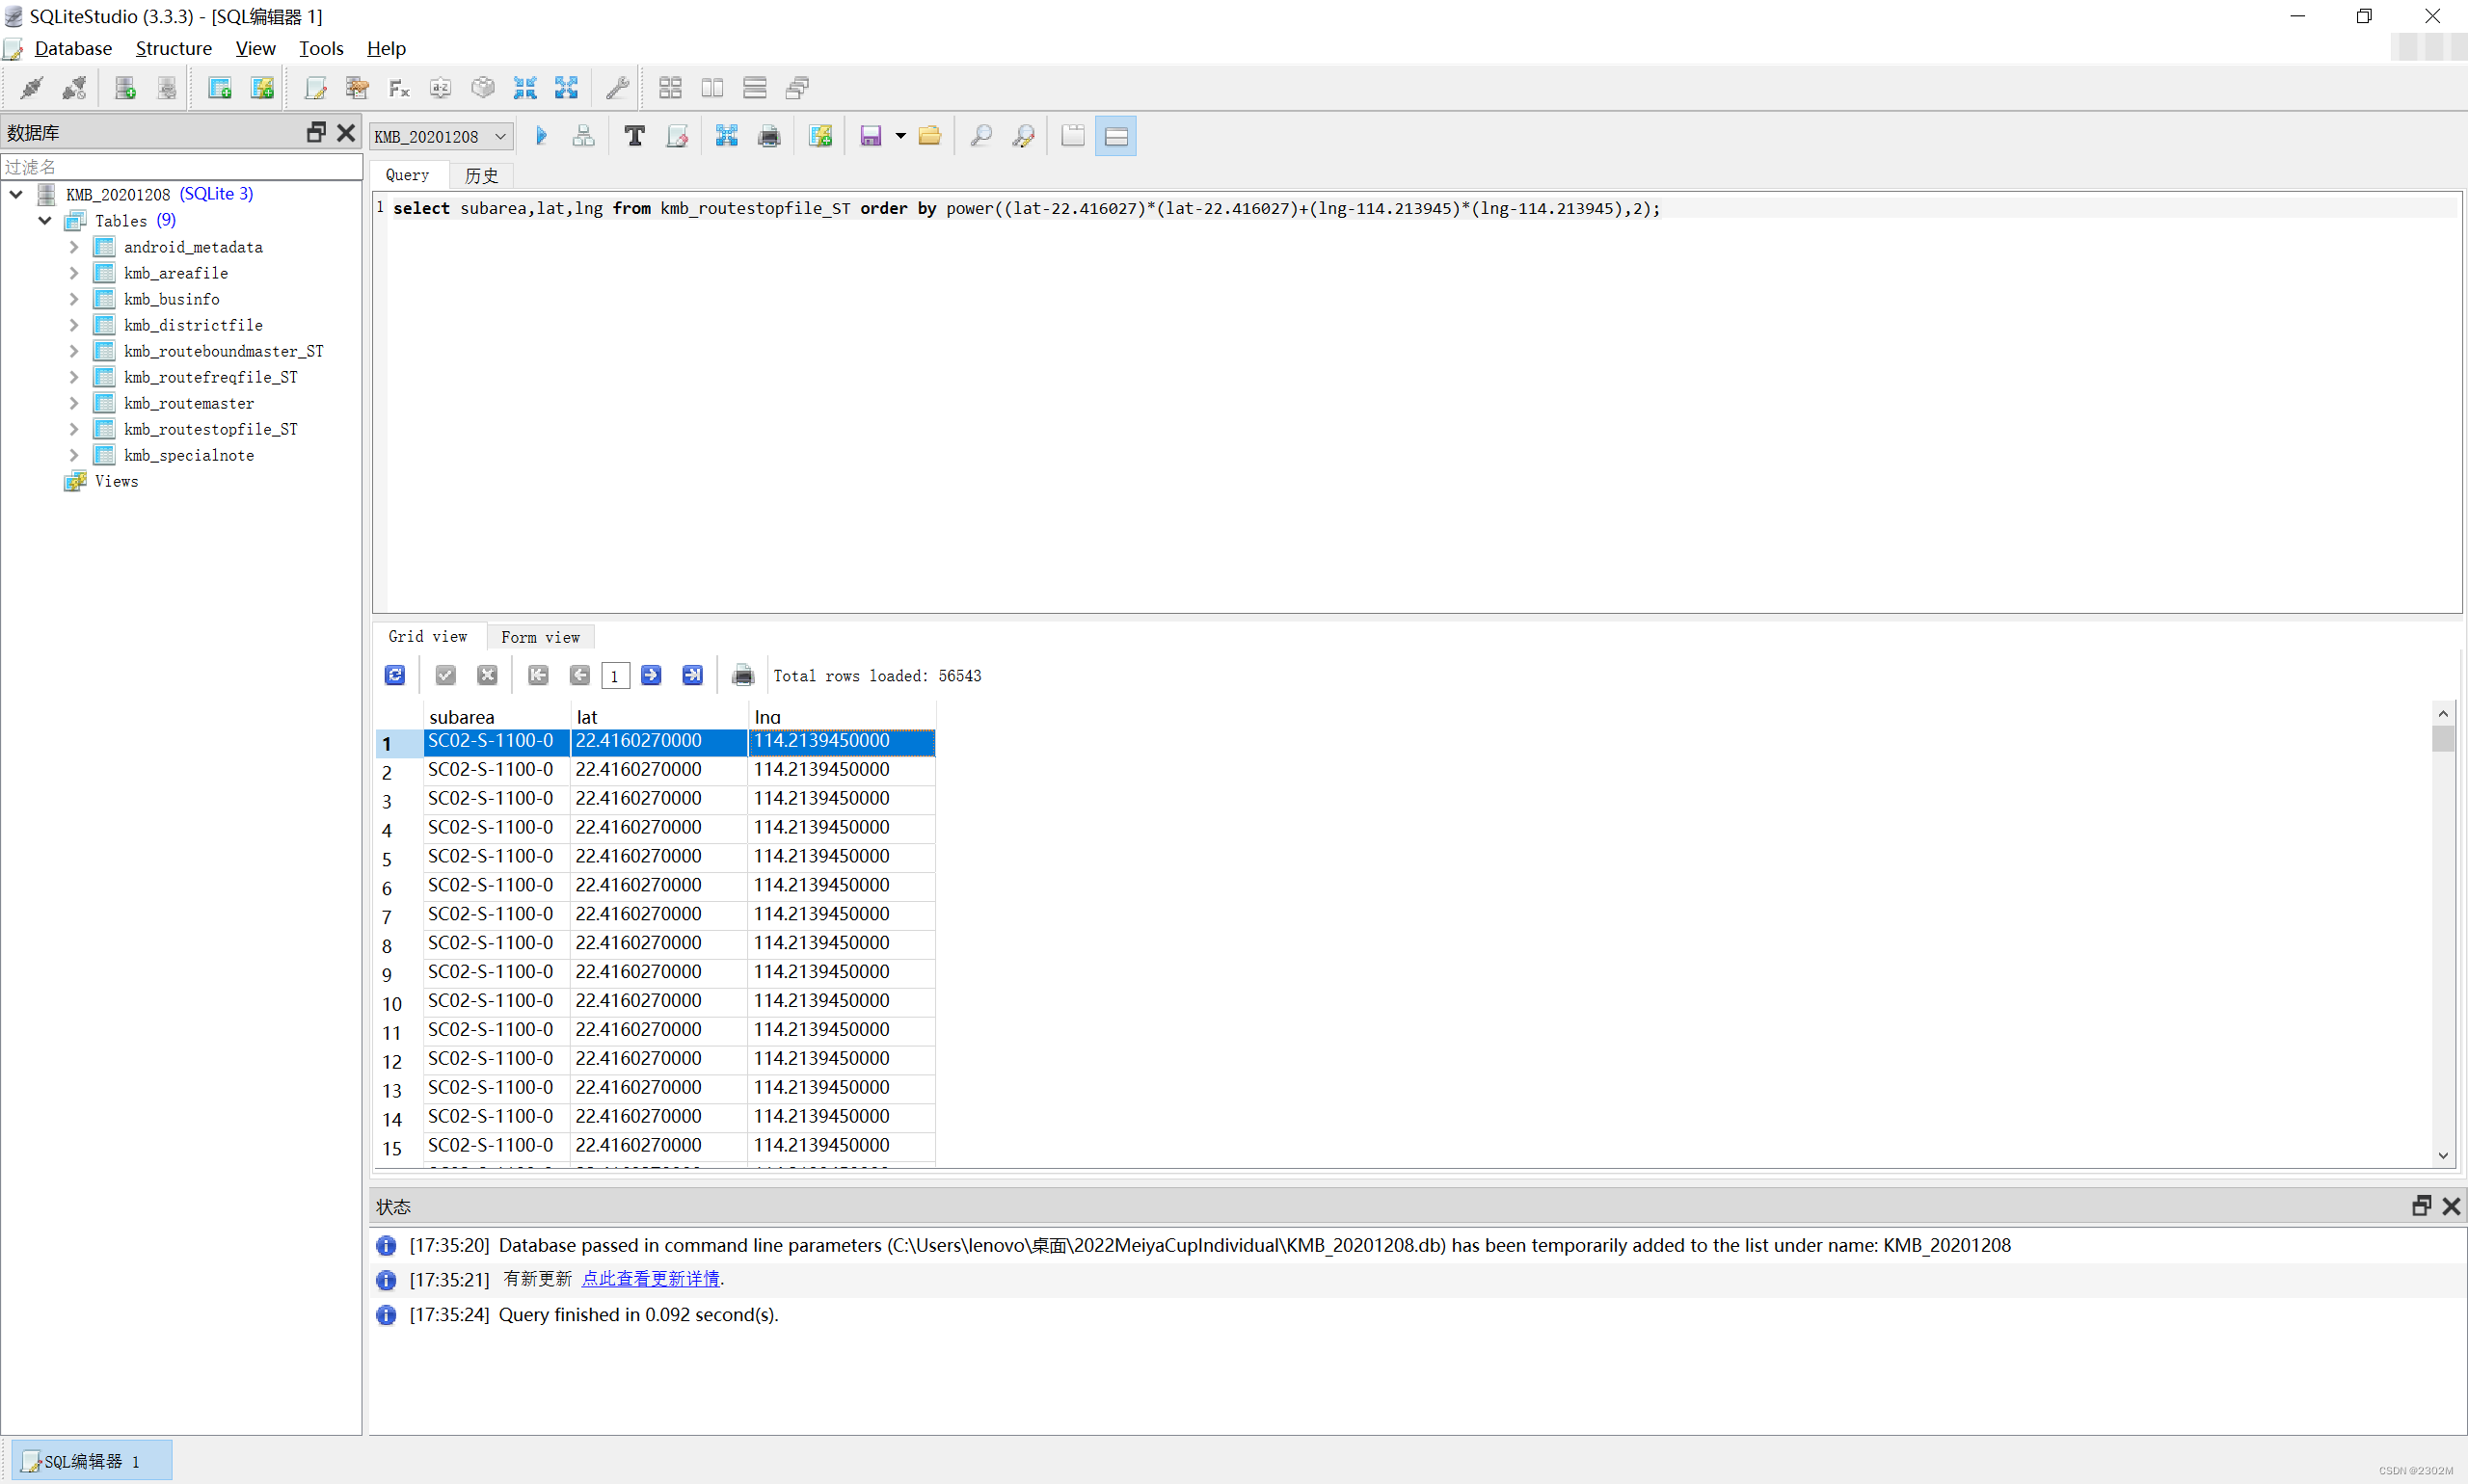The width and height of the screenshot is (2468, 1484).
Task: Open configuration with the wrench icon
Action: 617,88
